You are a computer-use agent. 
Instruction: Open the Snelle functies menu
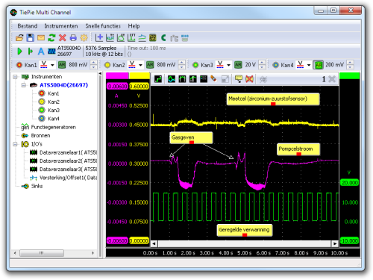click(x=103, y=26)
